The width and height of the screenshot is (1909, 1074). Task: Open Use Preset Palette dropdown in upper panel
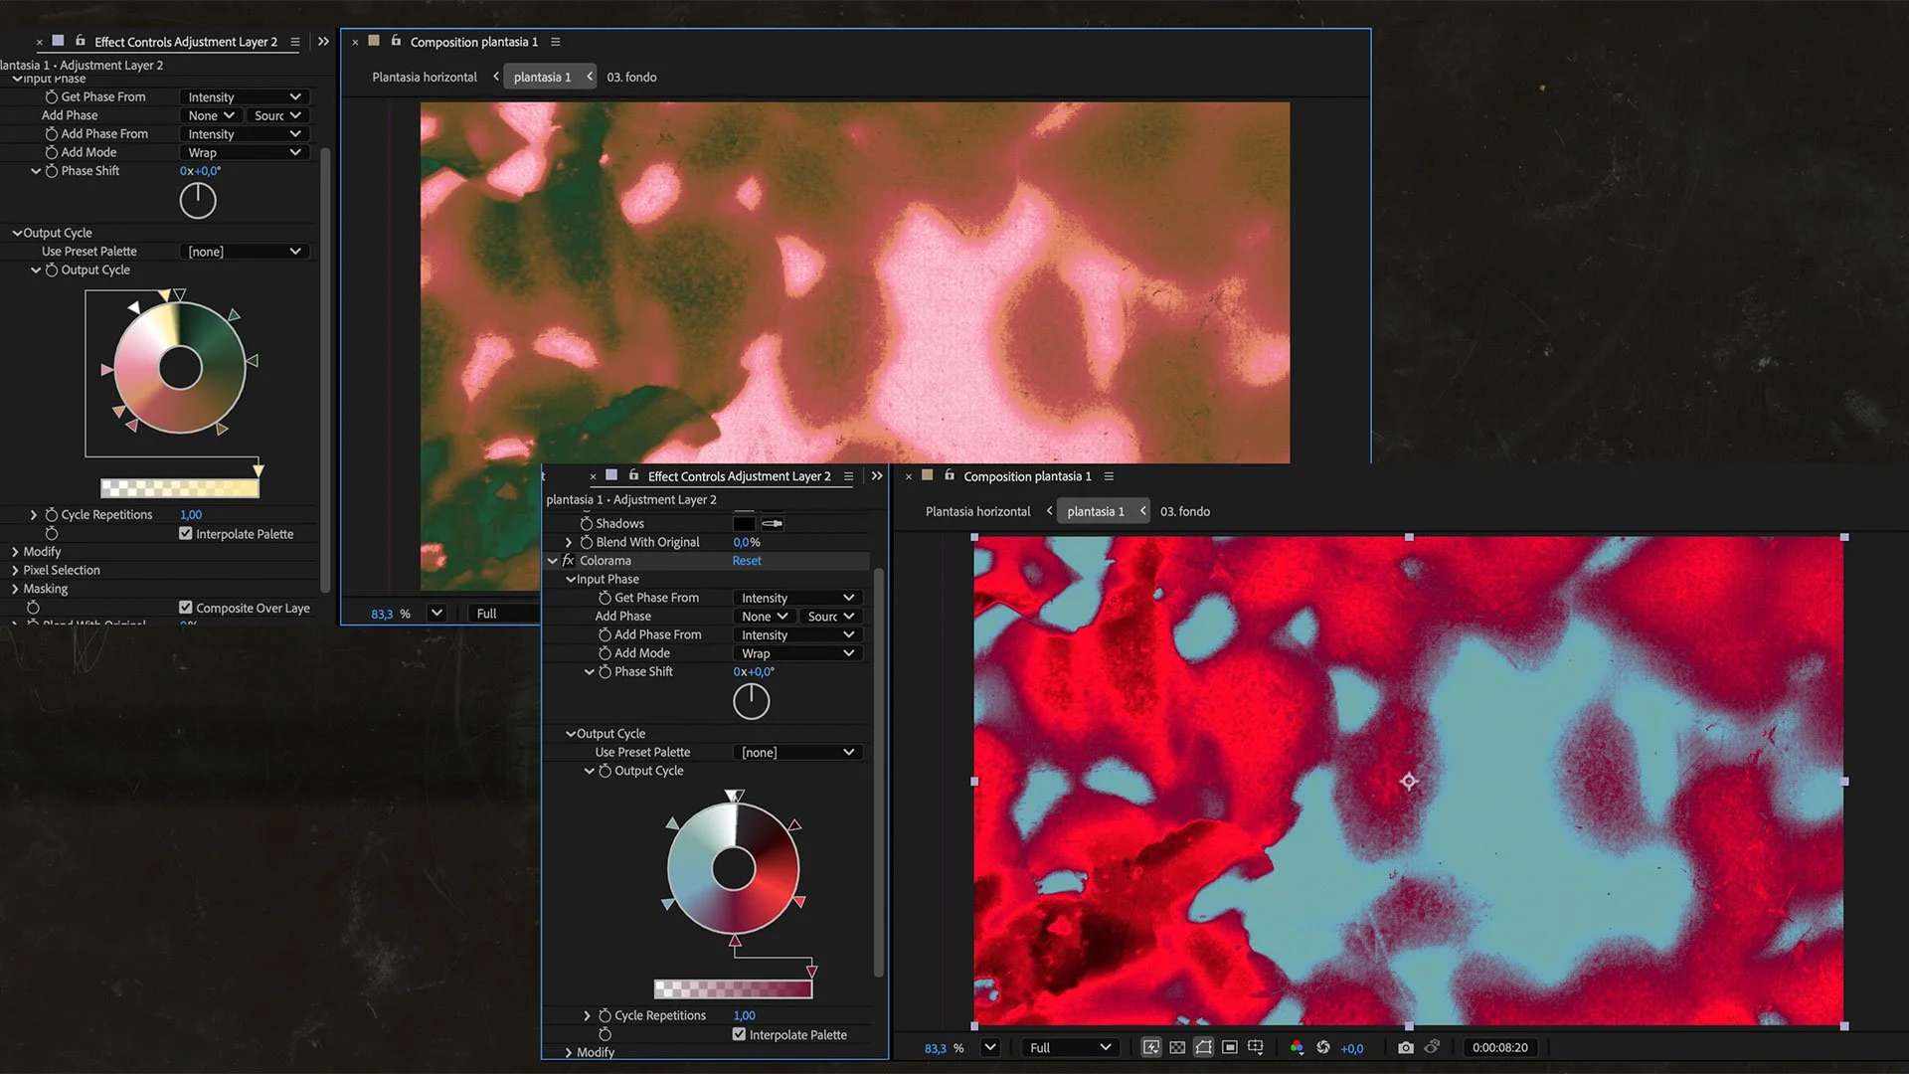click(245, 252)
